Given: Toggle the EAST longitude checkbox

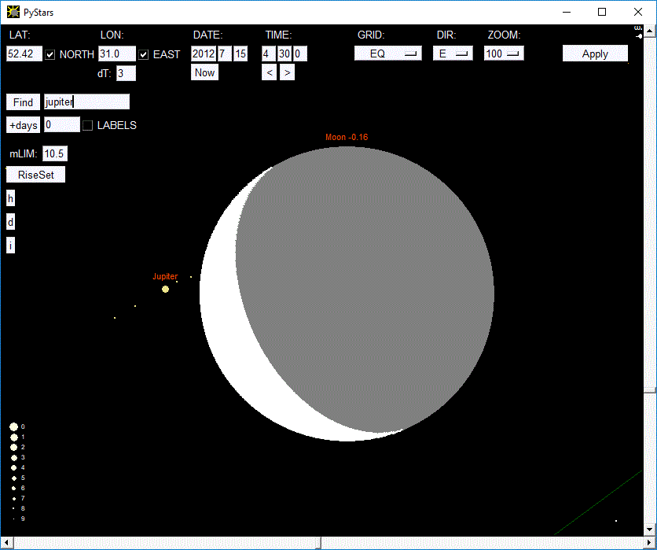Looking at the screenshot, I should (143, 54).
